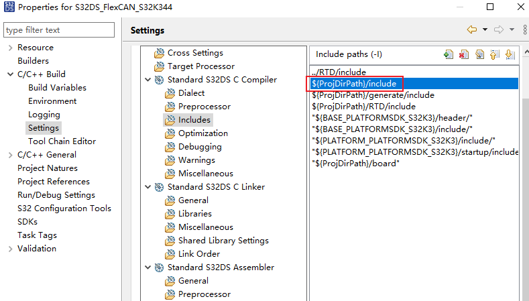
Task: Expand the Resource category
Action: click(x=11, y=48)
